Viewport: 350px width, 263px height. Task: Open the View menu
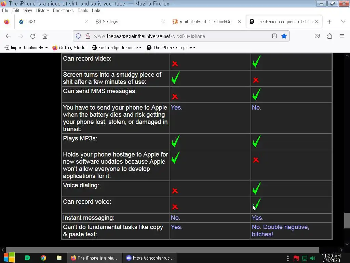coord(28,11)
